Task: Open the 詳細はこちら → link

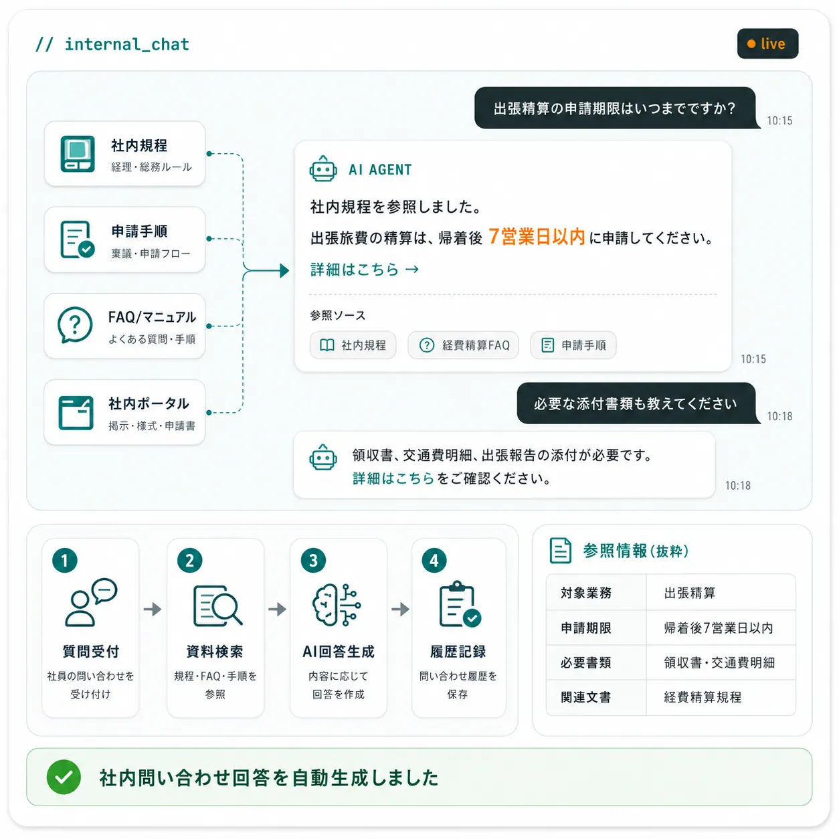Action: pyautogui.click(x=365, y=269)
